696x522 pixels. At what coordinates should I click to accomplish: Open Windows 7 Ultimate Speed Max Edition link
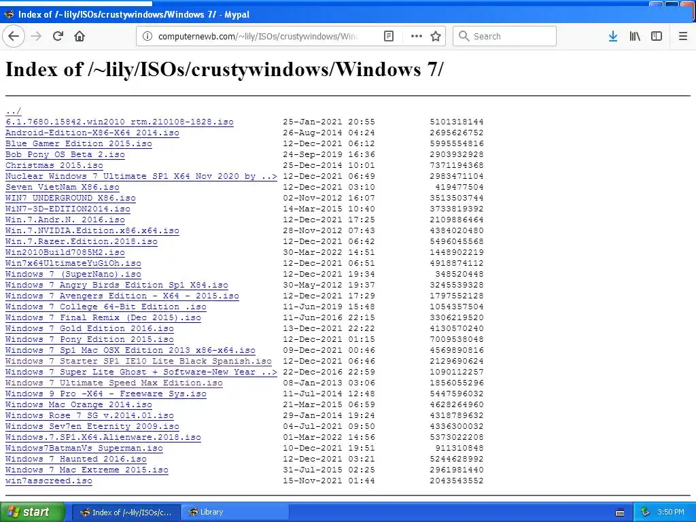pos(114,383)
